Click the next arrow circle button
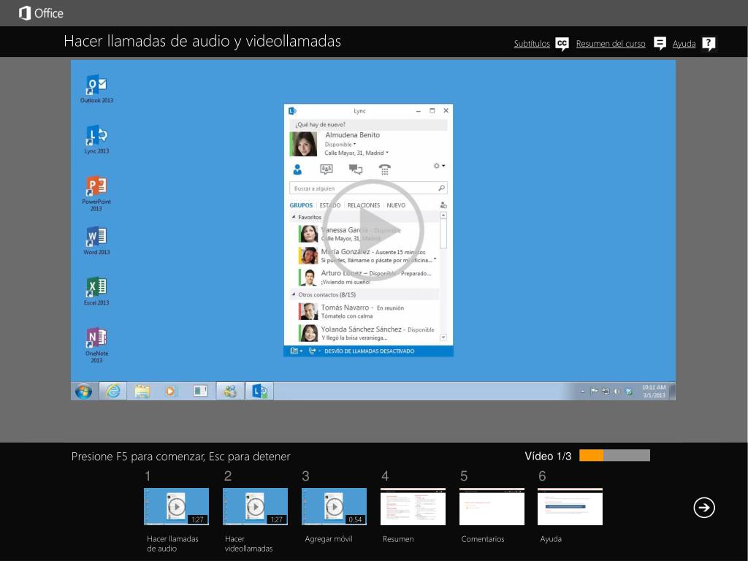The height and width of the screenshot is (561, 748). (704, 507)
